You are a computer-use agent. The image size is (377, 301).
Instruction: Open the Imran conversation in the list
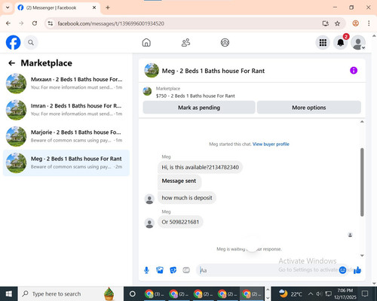click(x=66, y=110)
